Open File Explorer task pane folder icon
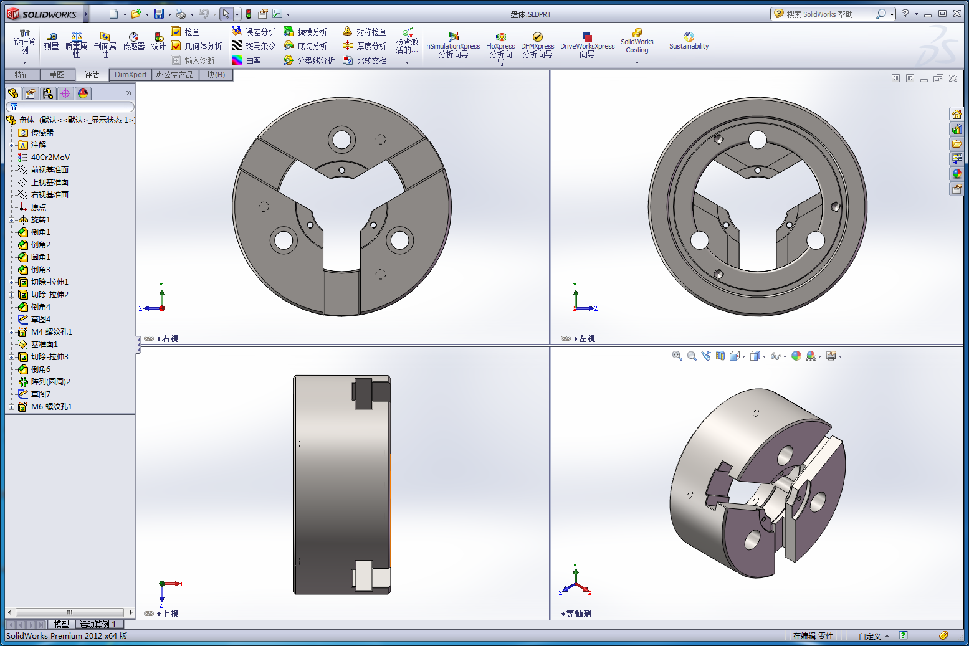 957,144
